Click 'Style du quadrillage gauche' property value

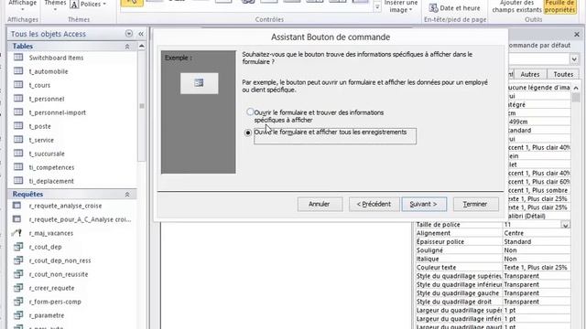[x=537, y=293]
